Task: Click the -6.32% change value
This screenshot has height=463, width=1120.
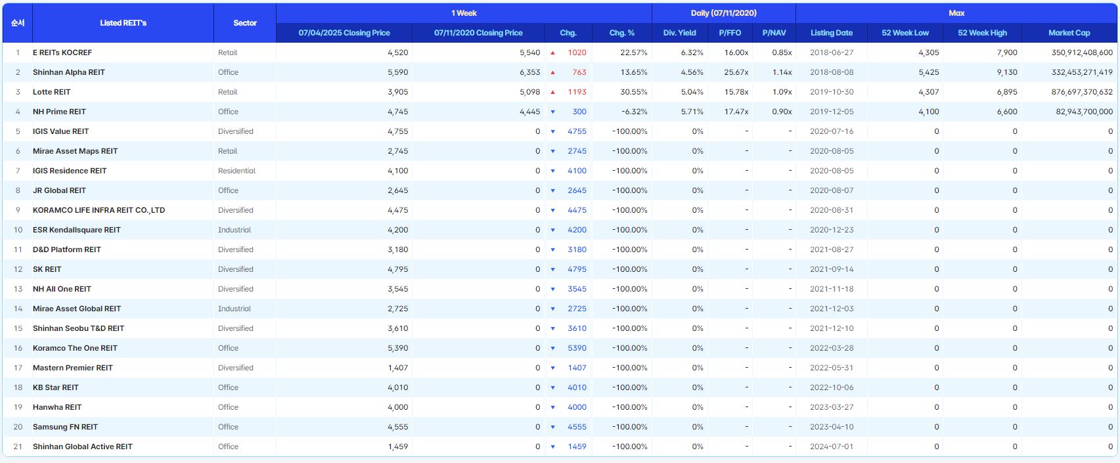Action: pos(635,112)
